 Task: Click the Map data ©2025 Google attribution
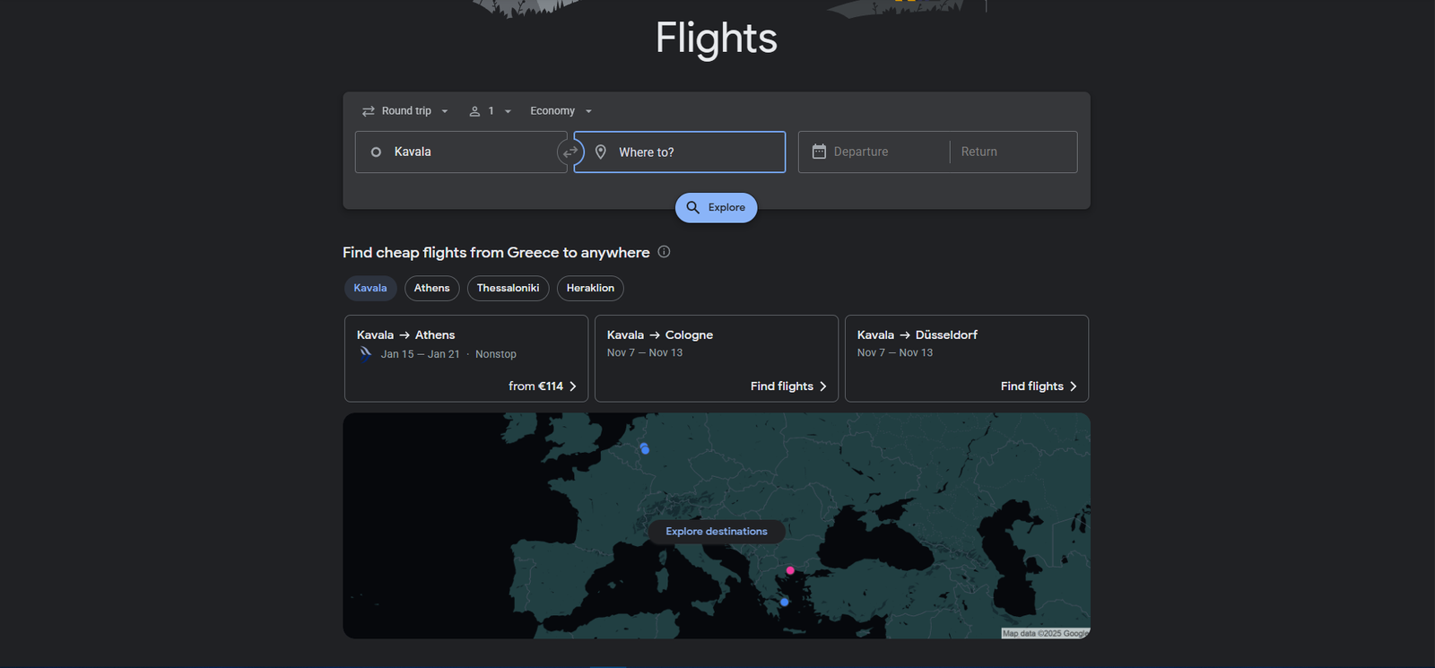tap(1045, 633)
